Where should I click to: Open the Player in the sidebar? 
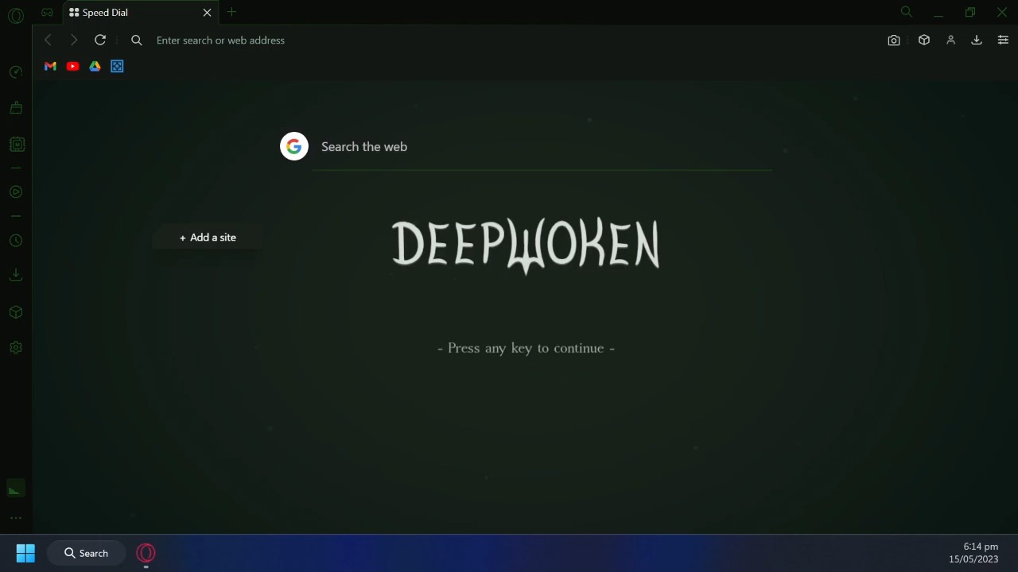(x=16, y=191)
